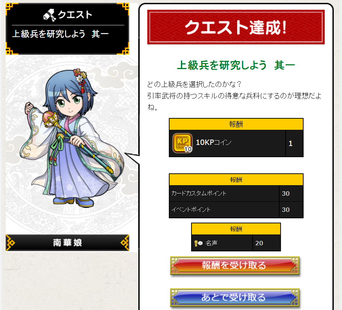Click the 10KPコイン reward row label
Image resolution: width=342 pixels, height=310 pixels.
click(214, 142)
